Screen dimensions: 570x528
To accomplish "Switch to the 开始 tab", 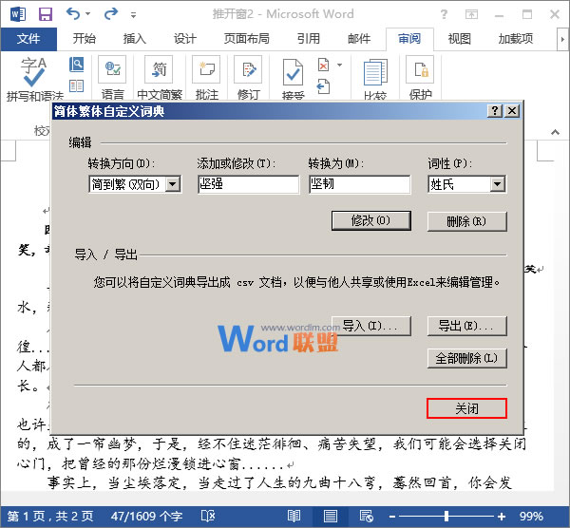I will click(84, 39).
